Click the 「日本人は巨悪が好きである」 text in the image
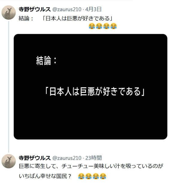181x192 pixels. click(x=95, y=91)
